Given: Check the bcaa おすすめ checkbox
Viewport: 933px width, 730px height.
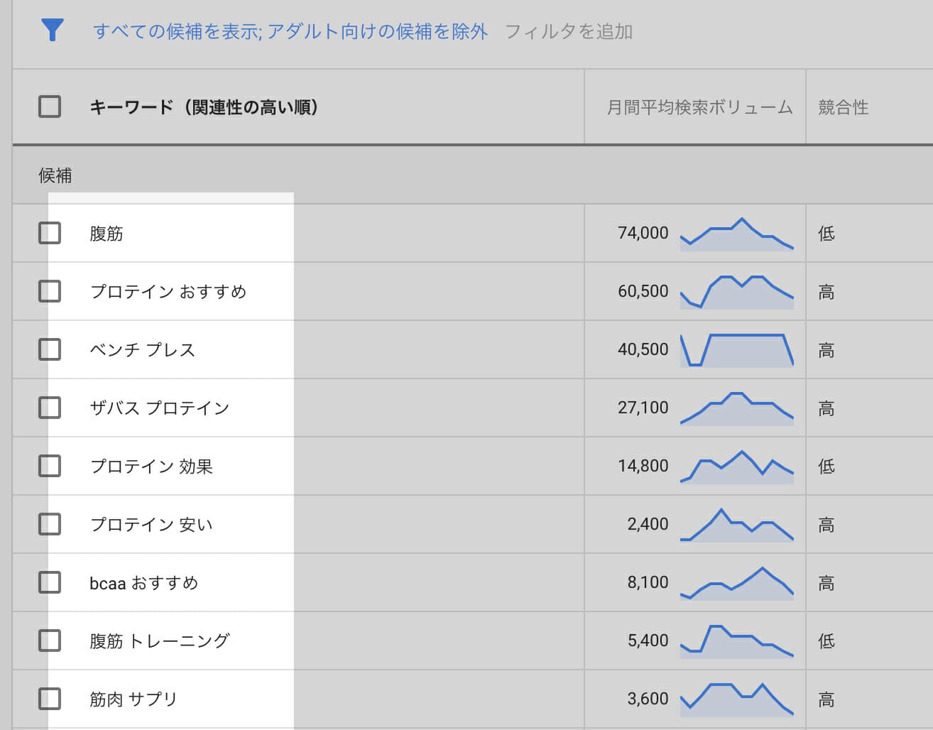Looking at the screenshot, I should pos(50,582).
